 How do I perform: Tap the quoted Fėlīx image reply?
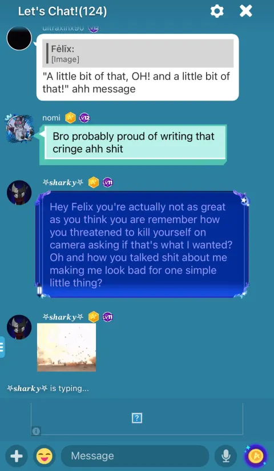[x=138, y=53]
